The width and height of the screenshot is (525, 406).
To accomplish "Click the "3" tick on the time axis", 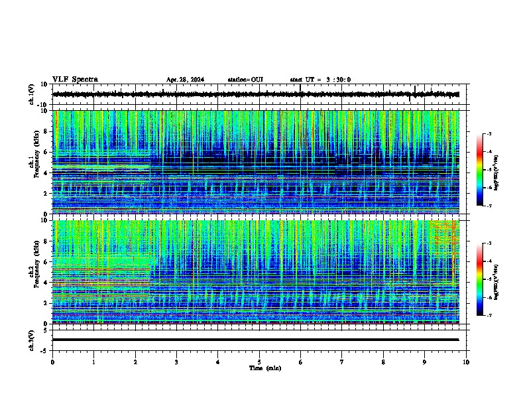I will pos(176,362).
